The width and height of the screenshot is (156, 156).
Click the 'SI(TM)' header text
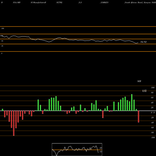click(59, 2)
